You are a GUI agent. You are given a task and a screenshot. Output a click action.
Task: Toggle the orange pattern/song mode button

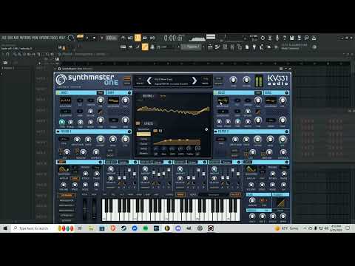(x=80, y=38)
